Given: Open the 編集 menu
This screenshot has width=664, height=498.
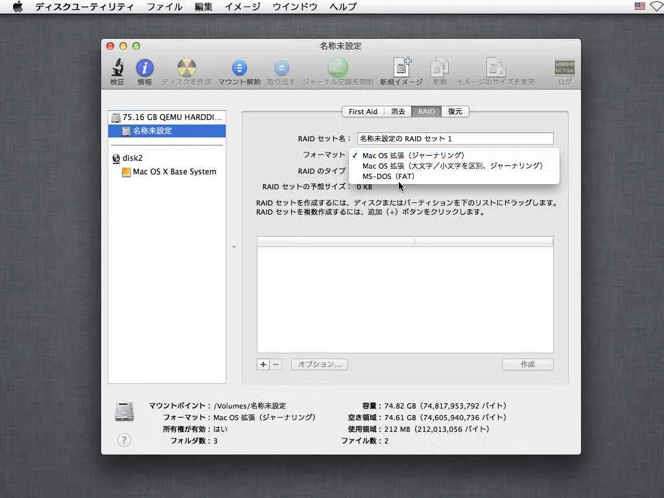Looking at the screenshot, I should pos(203,6).
